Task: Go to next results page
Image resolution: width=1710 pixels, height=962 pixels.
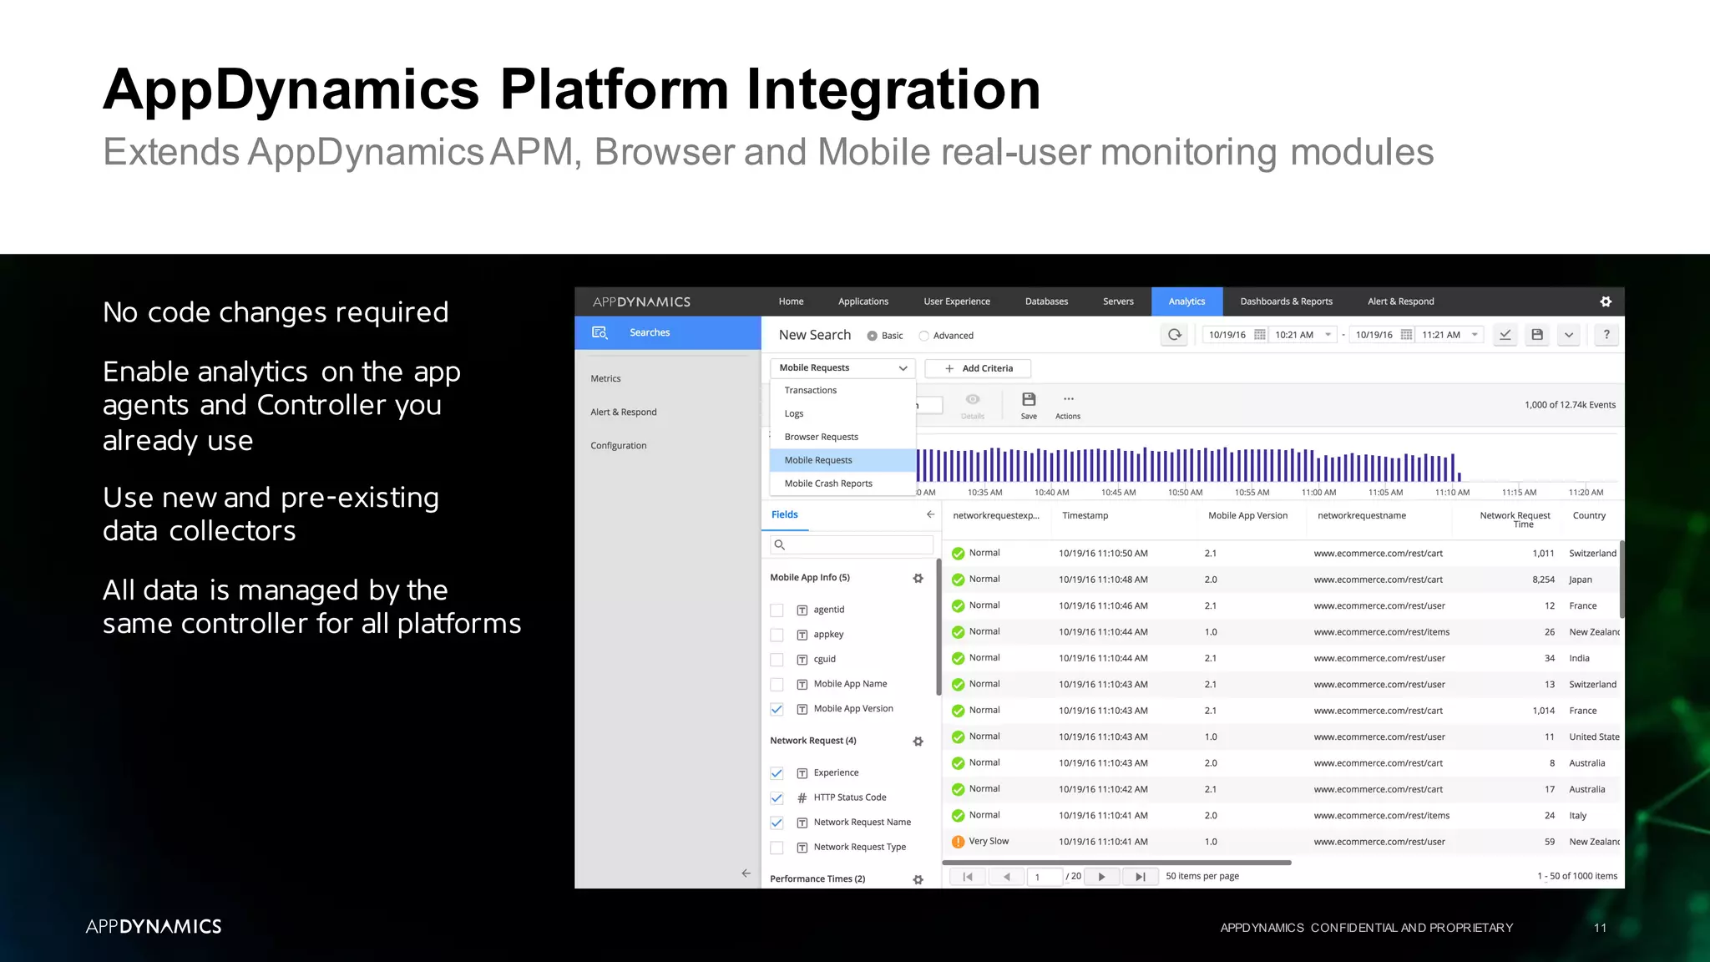Action: point(1101,877)
